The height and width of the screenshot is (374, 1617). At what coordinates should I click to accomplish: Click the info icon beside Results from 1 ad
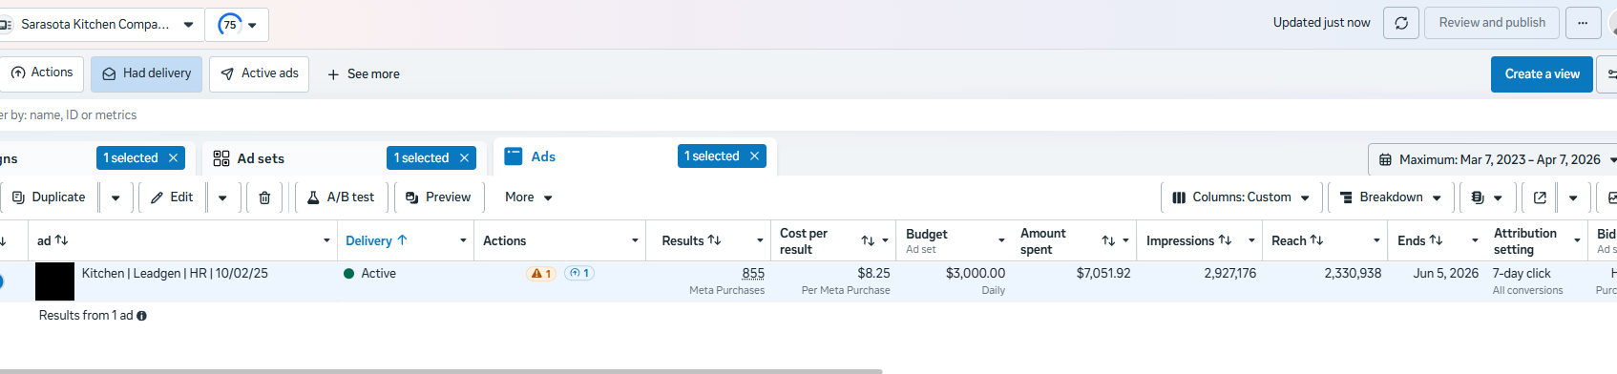point(141,316)
